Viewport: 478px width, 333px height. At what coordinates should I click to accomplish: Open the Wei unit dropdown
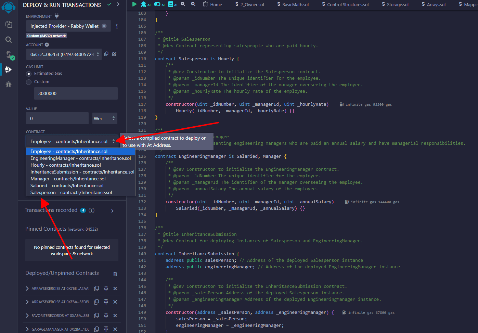[x=105, y=118]
